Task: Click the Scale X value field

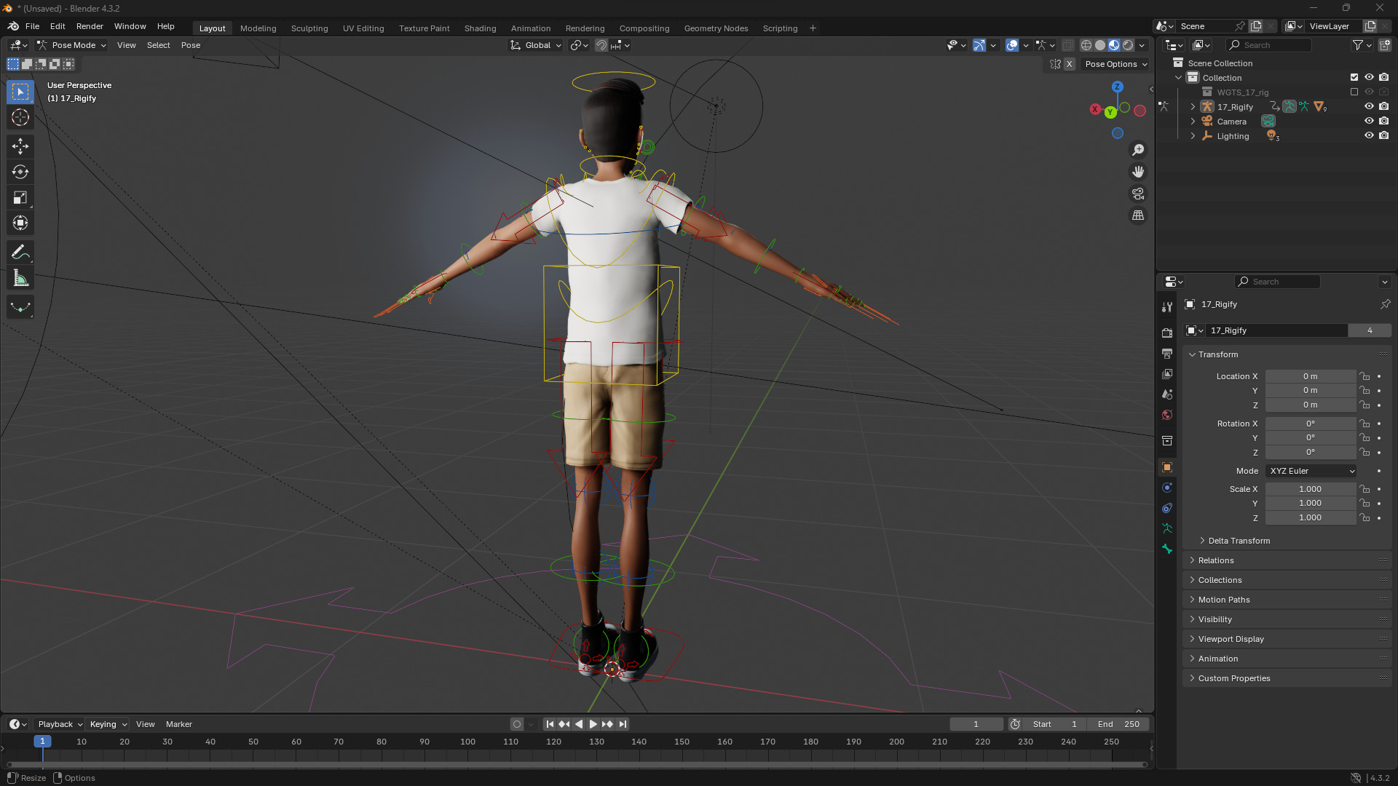Action: coord(1311,489)
